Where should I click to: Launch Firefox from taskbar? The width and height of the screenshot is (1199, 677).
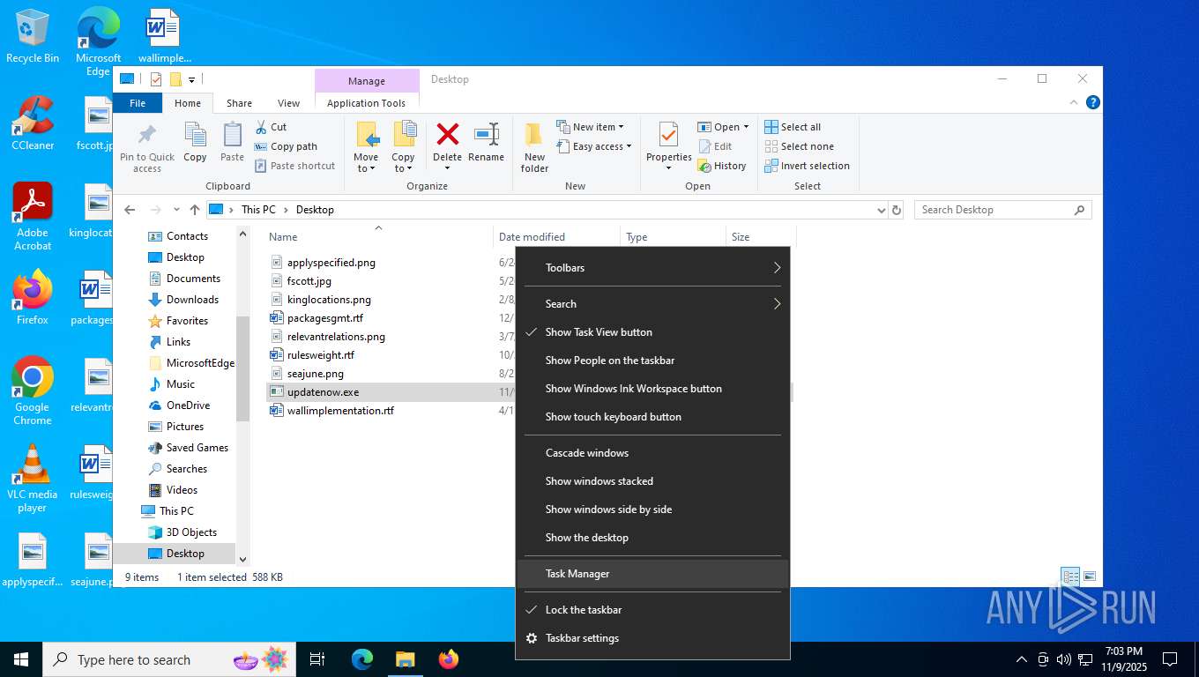coord(449,659)
